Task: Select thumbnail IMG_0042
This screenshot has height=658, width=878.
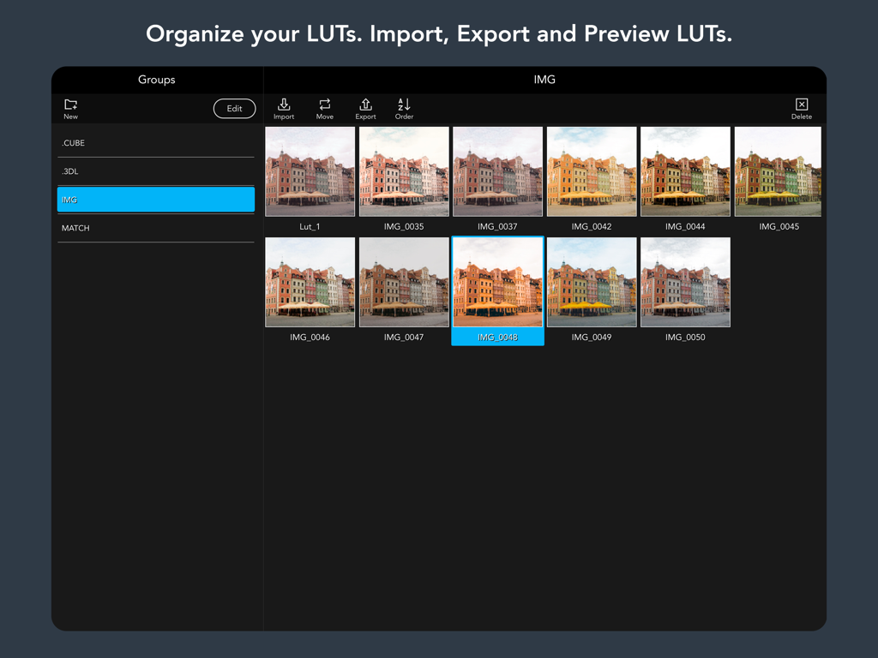Action: click(592, 171)
